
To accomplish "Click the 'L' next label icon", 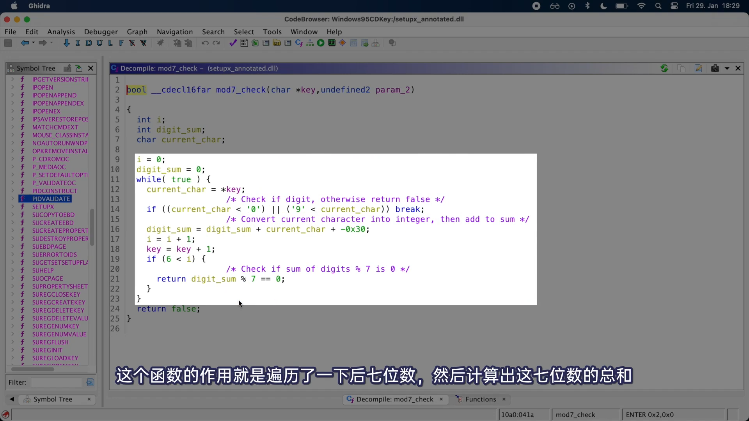I will tap(110, 43).
